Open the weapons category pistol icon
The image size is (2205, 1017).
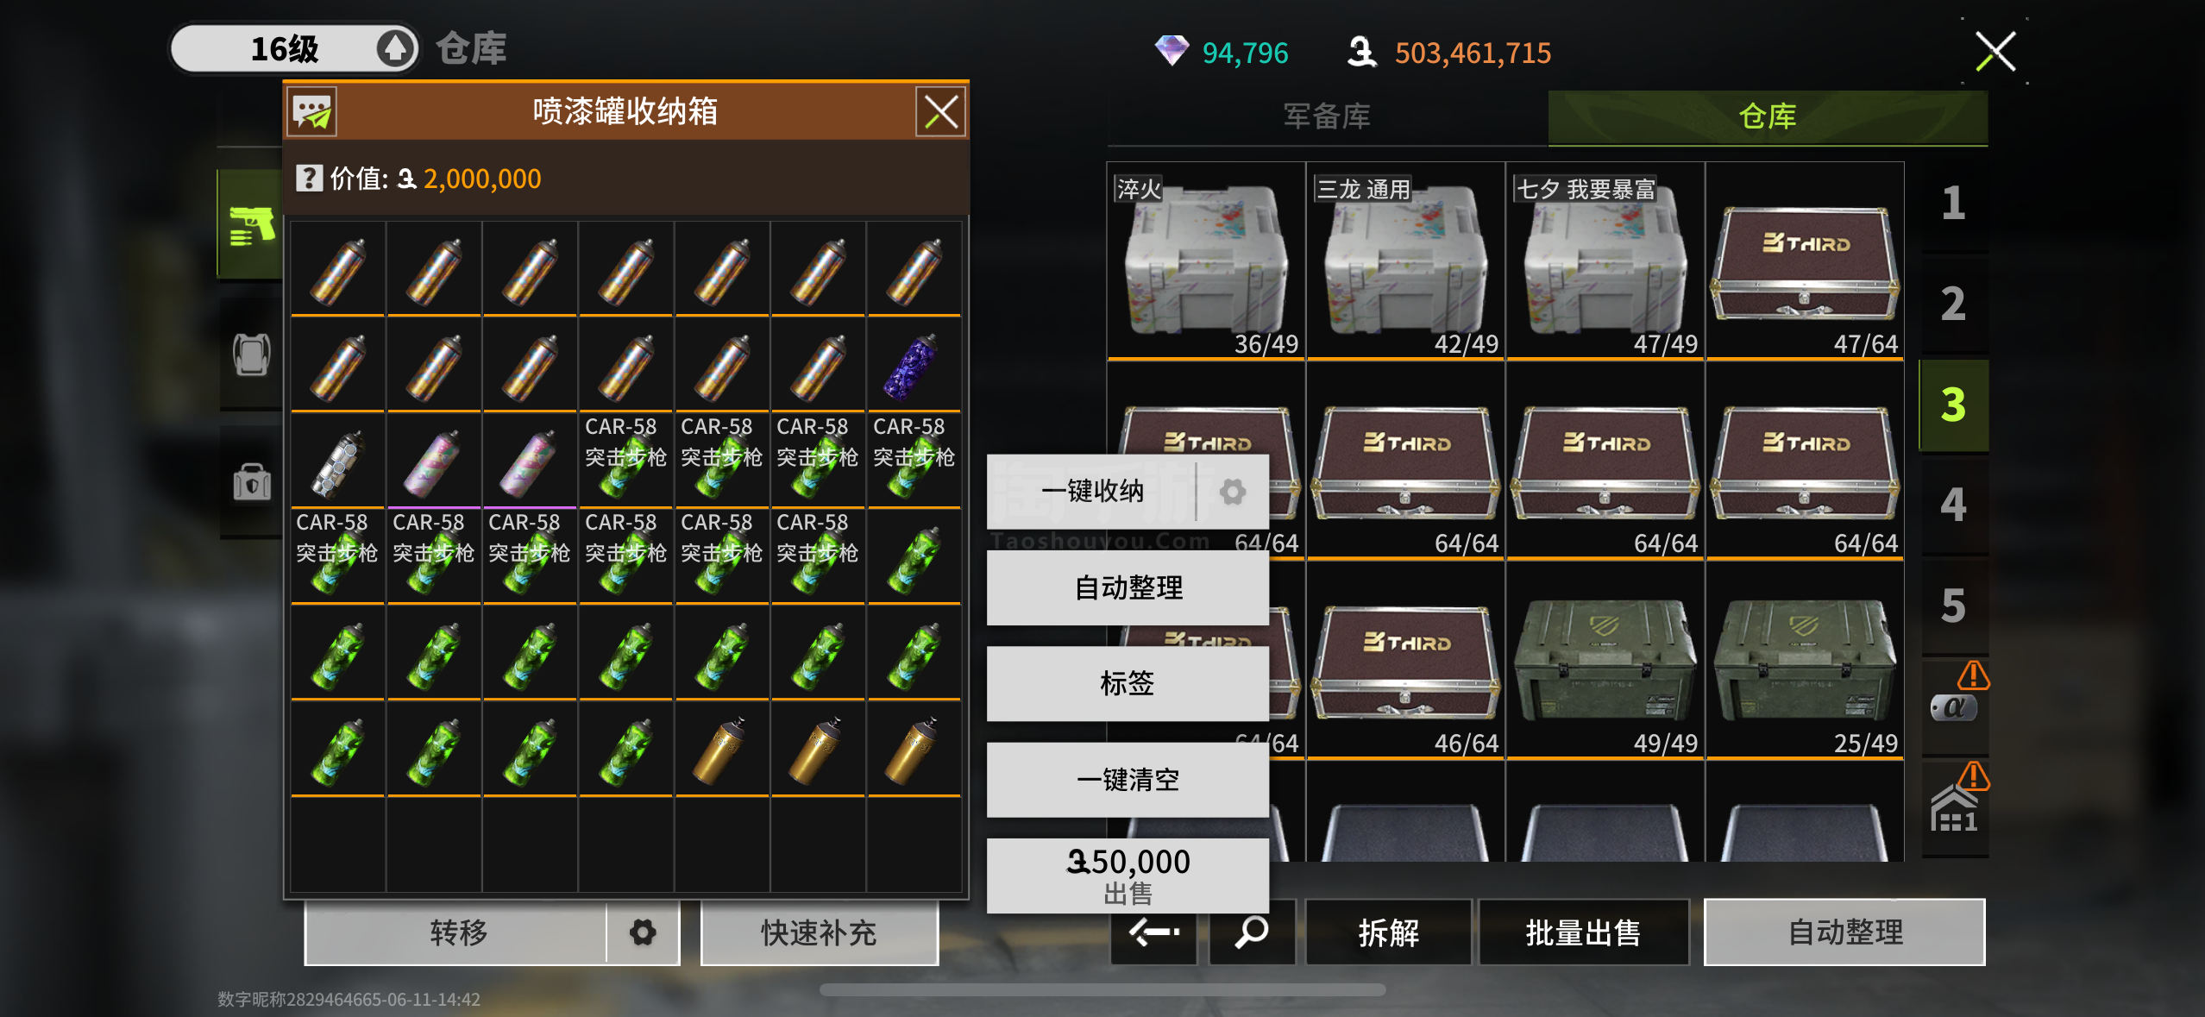tap(251, 226)
